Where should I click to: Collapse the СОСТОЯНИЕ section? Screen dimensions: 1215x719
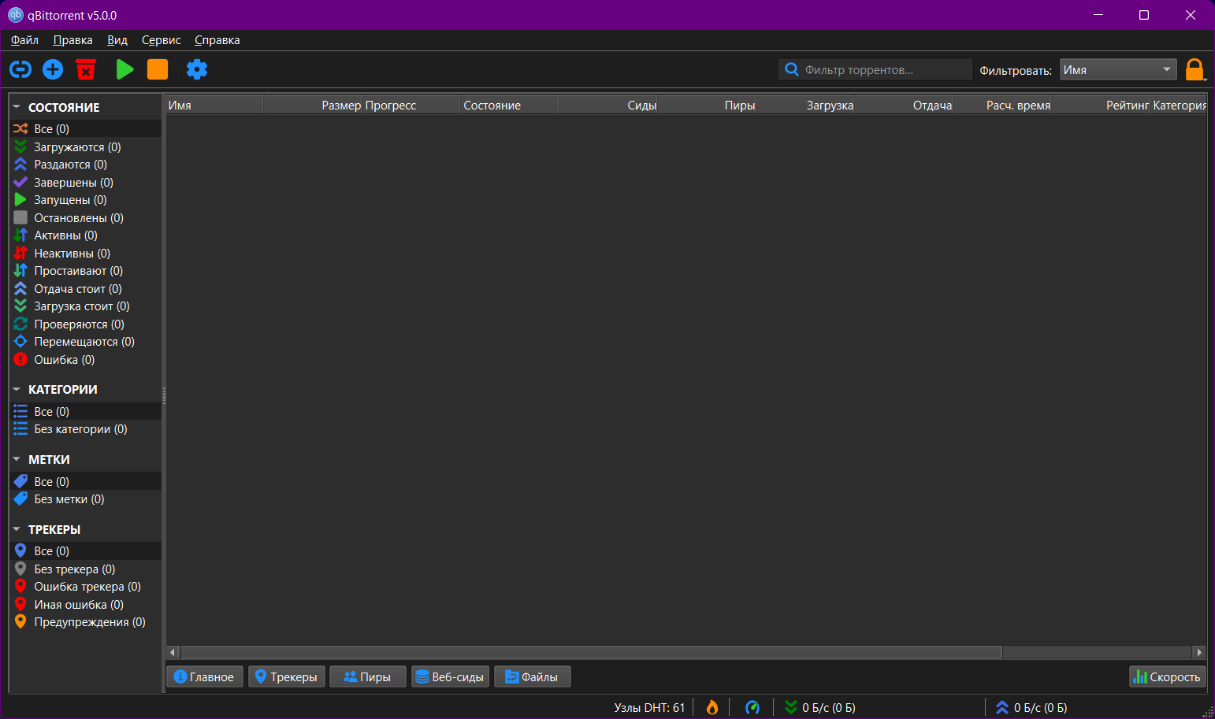17,107
